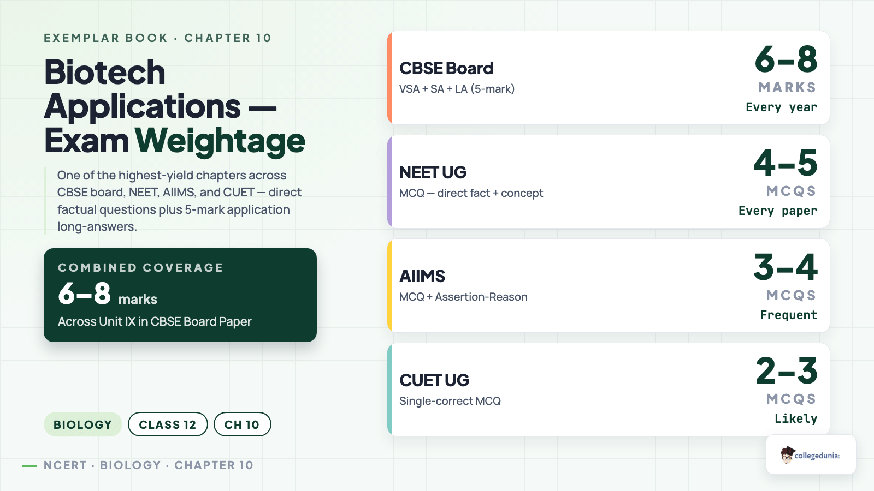This screenshot has height=491, width=874.
Task: Select the CH 10 tag pill
Action: [242, 424]
